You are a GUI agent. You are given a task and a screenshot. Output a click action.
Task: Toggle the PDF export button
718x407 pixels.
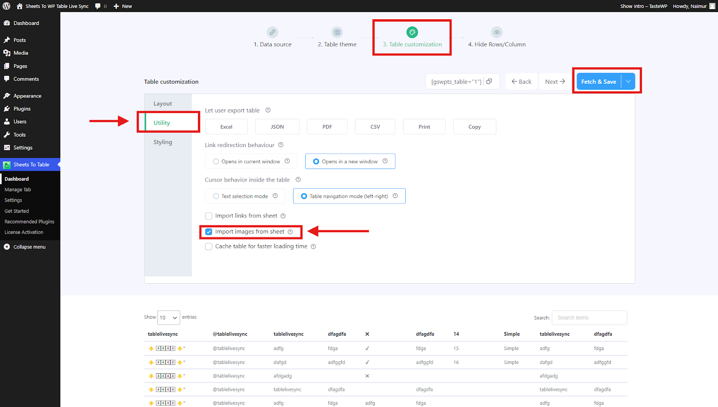tap(327, 127)
